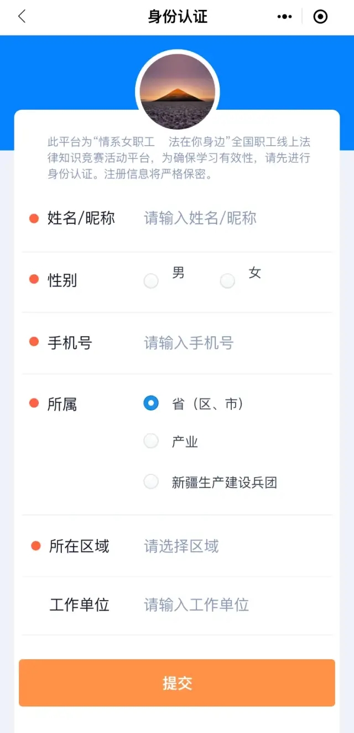Choose the 省（区、市） radio option

tap(151, 403)
